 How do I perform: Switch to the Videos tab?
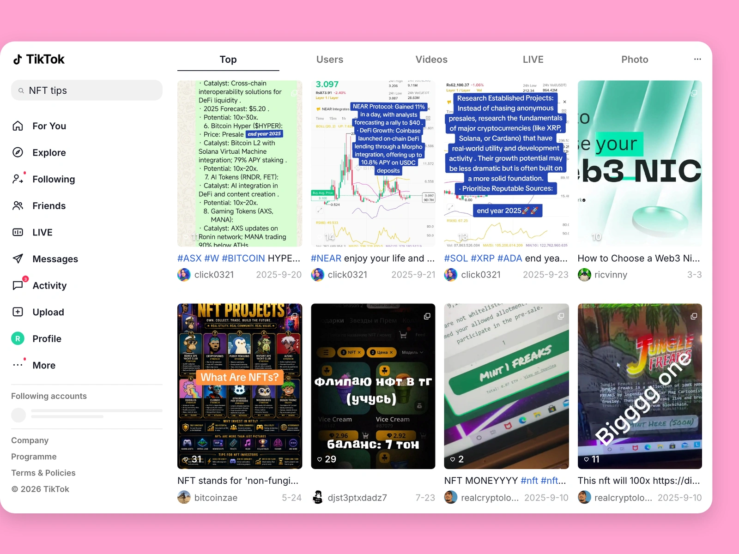click(431, 60)
